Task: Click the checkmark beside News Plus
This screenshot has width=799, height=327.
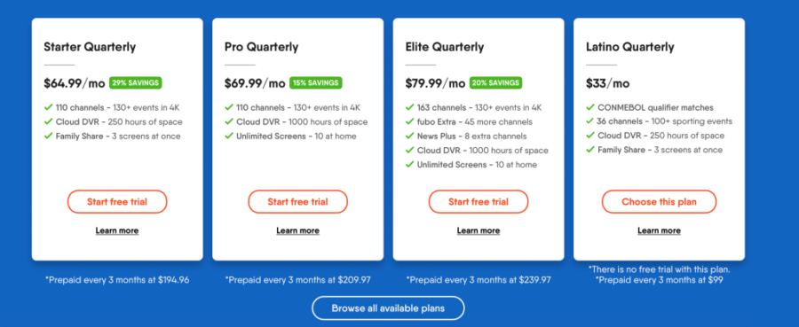Action: point(409,136)
